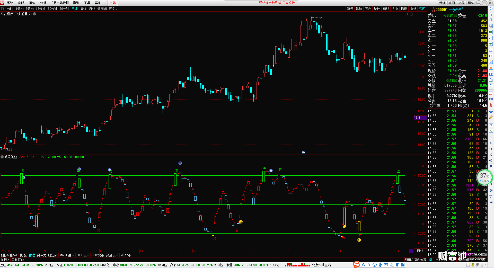Click the 新用户福利专享 link
This screenshot has height=268, width=494.
pos(416,260)
